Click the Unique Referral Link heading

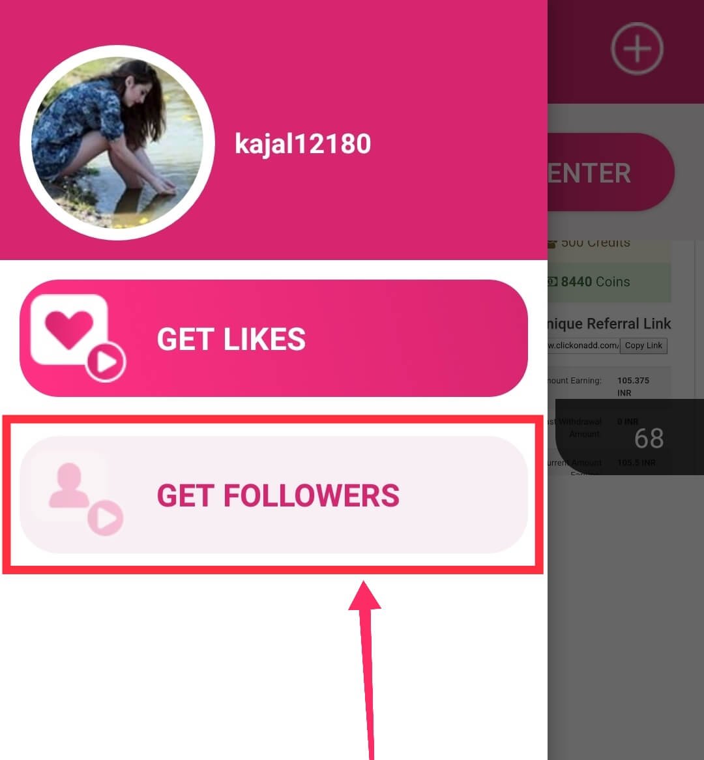(x=609, y=324)
